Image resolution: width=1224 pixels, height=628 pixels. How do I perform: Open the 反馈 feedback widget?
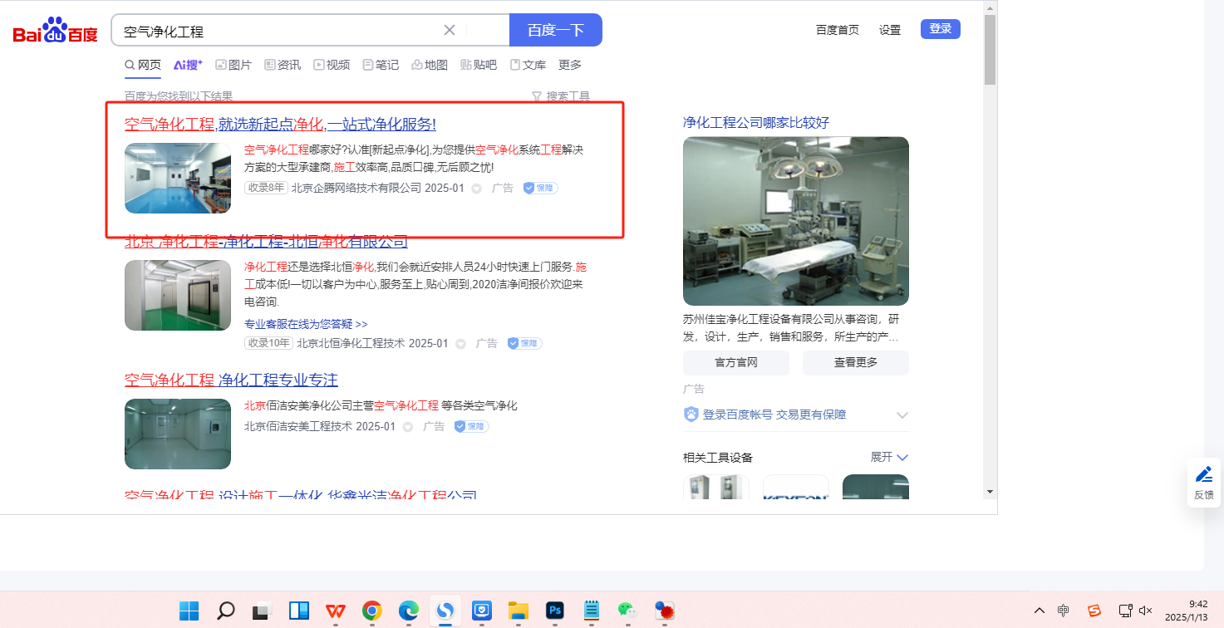click(1204, 483)
